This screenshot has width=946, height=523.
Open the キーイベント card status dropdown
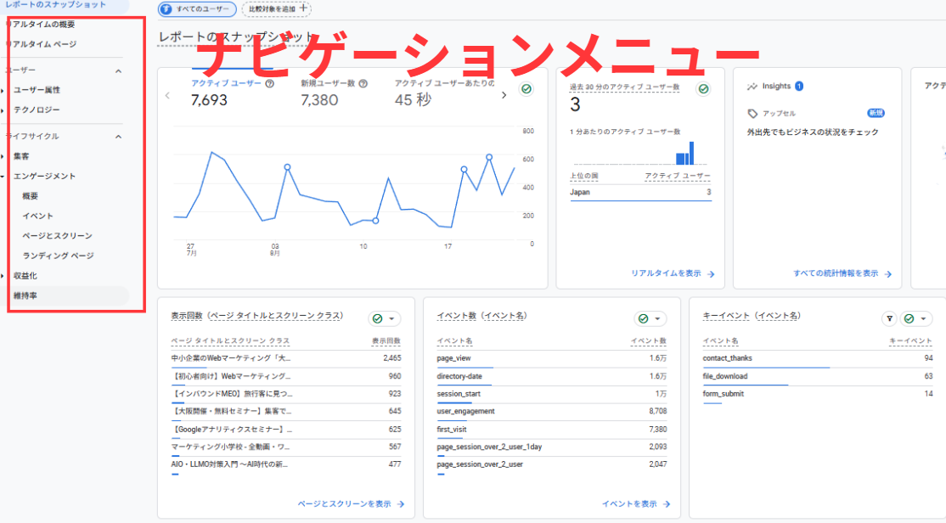point(915,318)
